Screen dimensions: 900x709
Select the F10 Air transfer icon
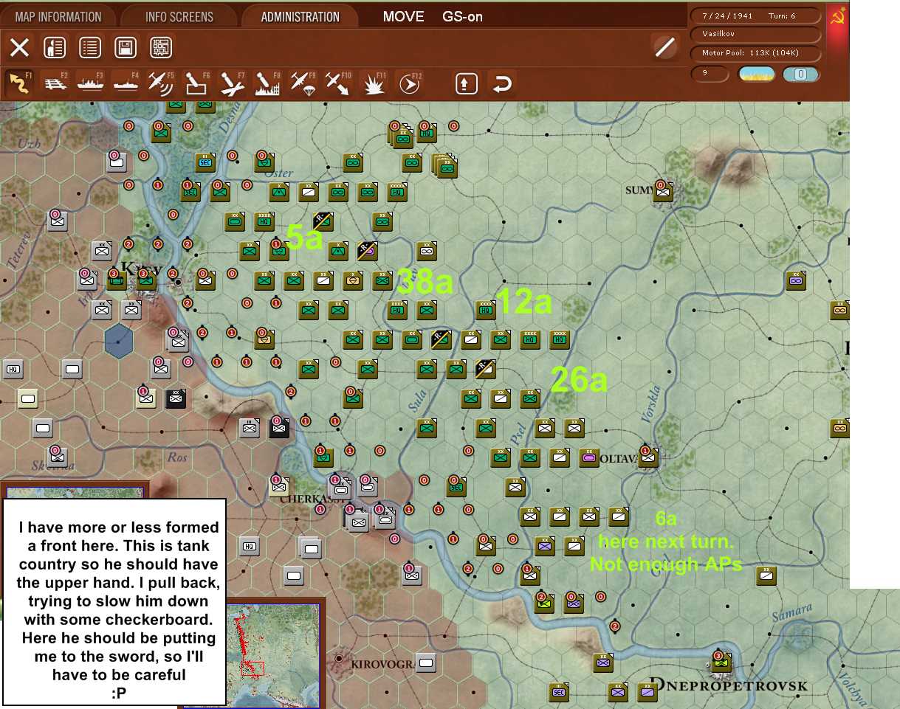tap(339, 83)
